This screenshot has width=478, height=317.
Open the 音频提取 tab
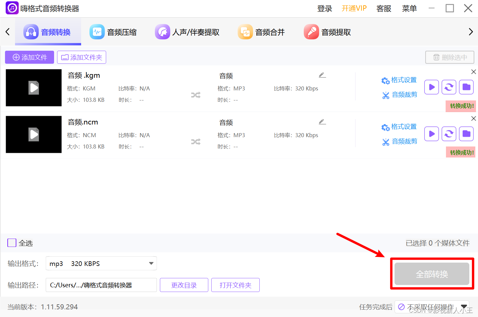point(327,32)
